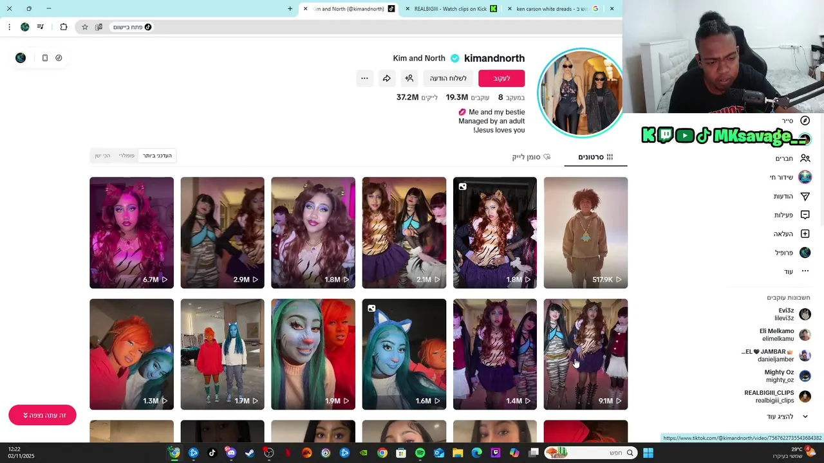Image resolution: width=824 pixels, height=463 pixels.
Task: Open the three-dots profile options button
Action: coord(364,78)
